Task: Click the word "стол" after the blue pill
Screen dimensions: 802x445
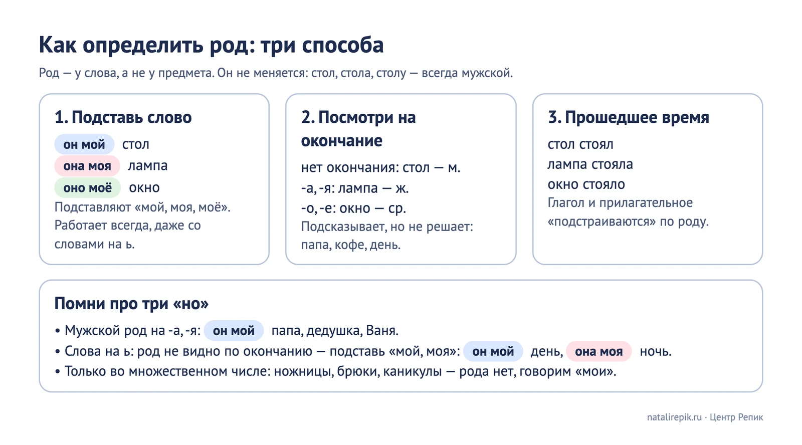Action: (x=136, y=145)
